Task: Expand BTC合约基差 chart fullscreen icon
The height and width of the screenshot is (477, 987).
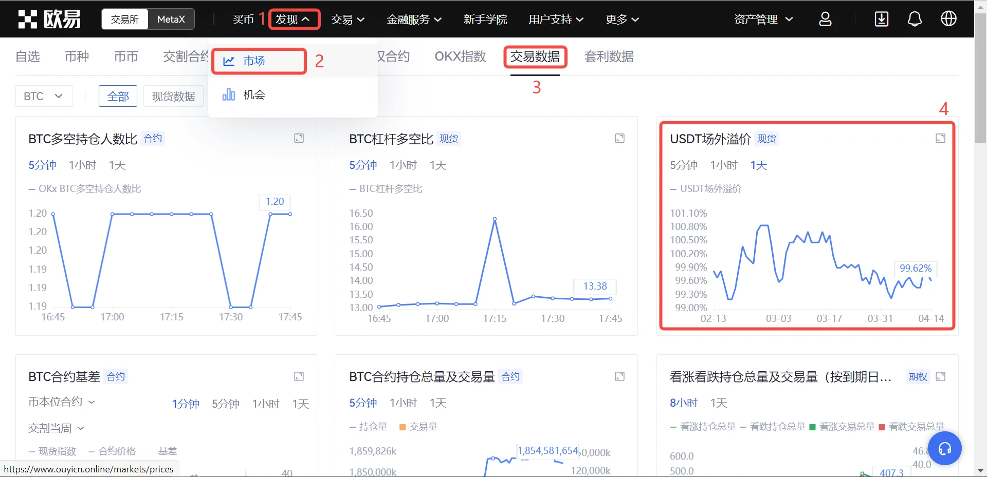Action: (x=299, y=376)
